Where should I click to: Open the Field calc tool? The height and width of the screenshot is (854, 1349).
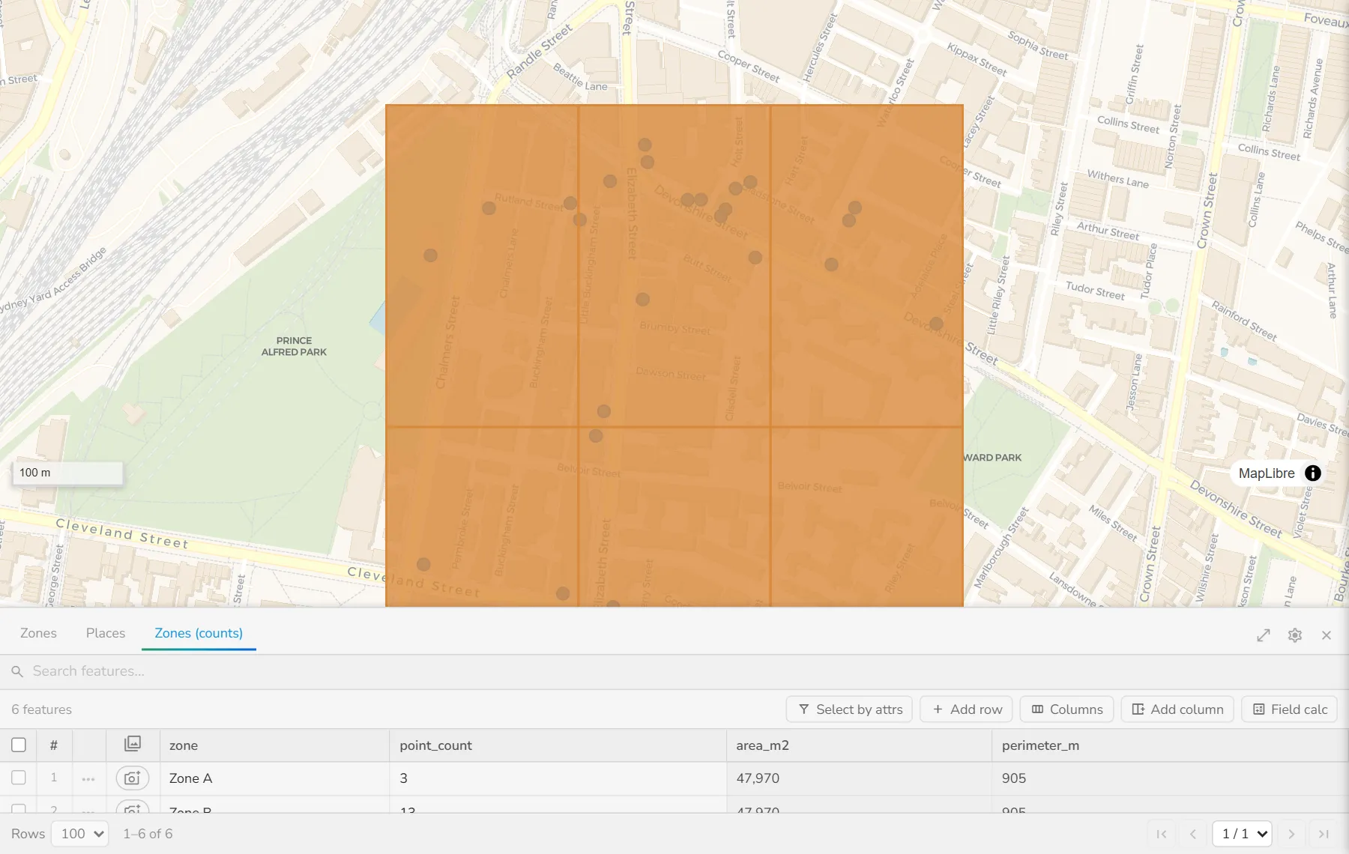tap(1290, 709)
